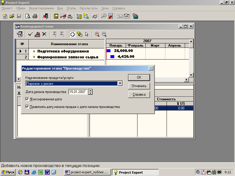Viewport: 235px width, 176px height.
Task: Click the document with red pencil icon
Action: pyautogui.click(x=111, y=16)
